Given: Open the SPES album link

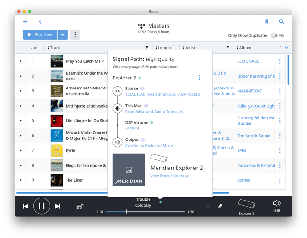Looking at the screenshot, I should coord(242,151).
